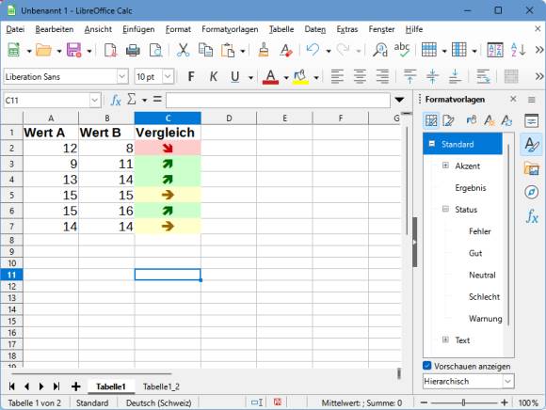Click the Print icon in toolbar
Viewport: 546px width, 410px height.
[133, 51]
